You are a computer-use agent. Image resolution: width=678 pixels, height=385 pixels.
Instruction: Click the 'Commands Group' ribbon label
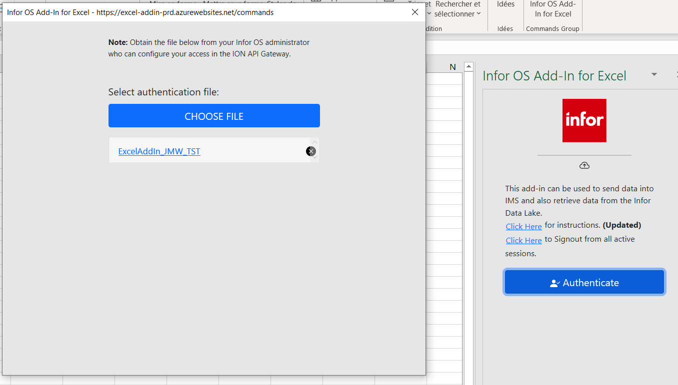tap(552, 28)
